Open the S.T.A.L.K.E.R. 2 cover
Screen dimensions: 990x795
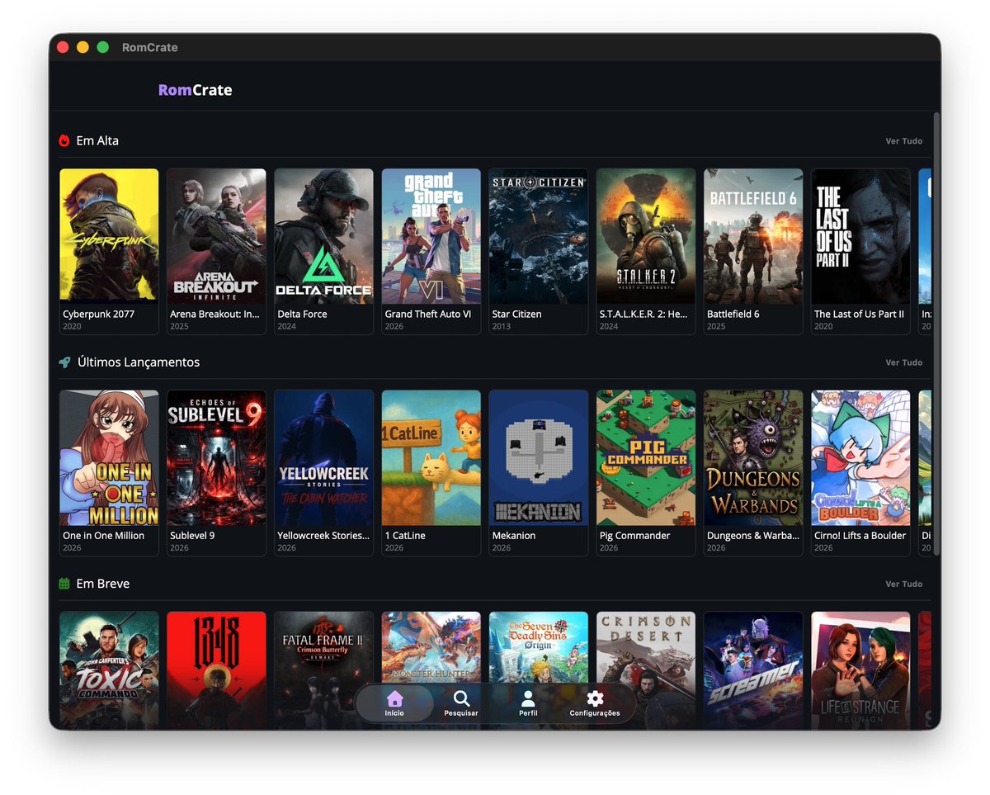(x=646, y=236)
